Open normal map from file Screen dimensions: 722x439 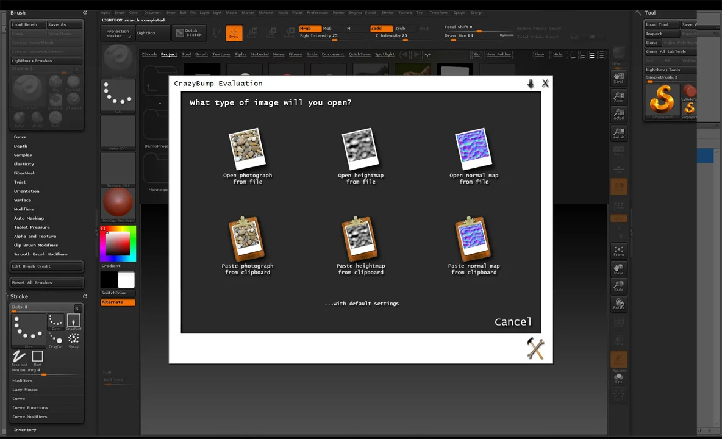point(474,157)
